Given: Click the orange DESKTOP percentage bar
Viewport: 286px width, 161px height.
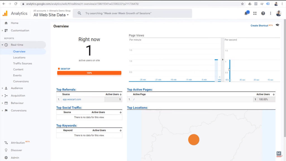Looking at the screenshot, I should pos(89,73).
